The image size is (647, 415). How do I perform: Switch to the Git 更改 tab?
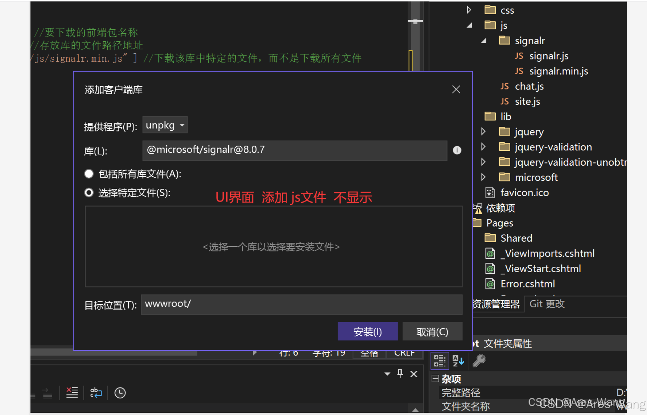[x=546, y=304]
